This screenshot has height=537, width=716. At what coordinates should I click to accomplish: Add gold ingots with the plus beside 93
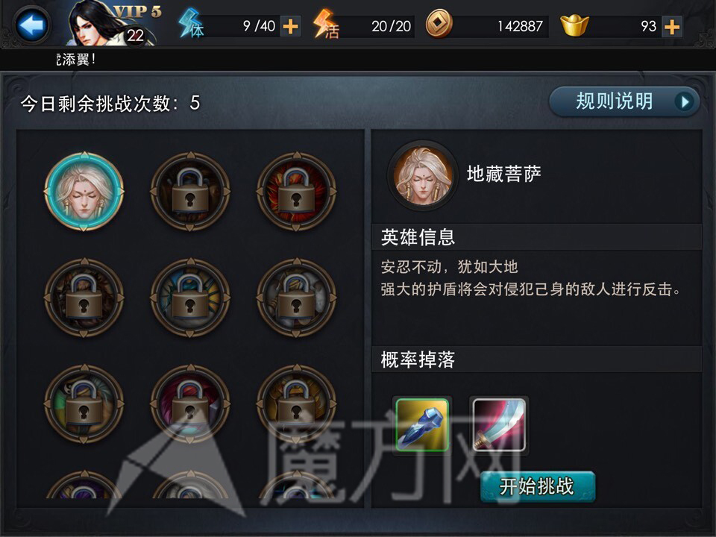tap(672, 27)
